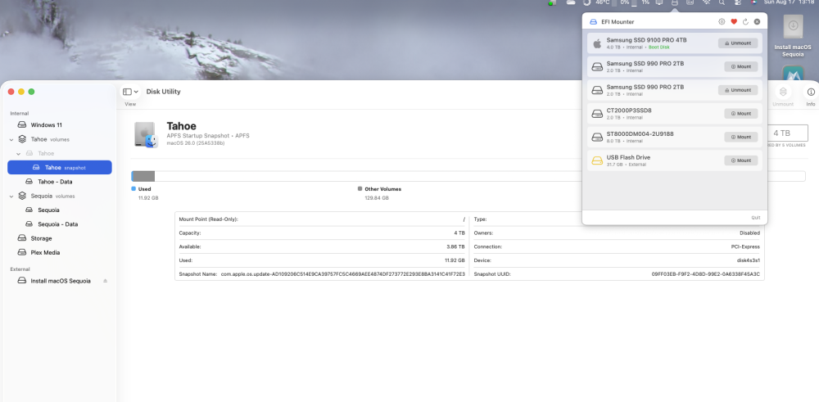The width and height of the screenshot is (819, 402).
Task: Click the com.apple.os.update snapshot name value
Action: tap(342, 274)
